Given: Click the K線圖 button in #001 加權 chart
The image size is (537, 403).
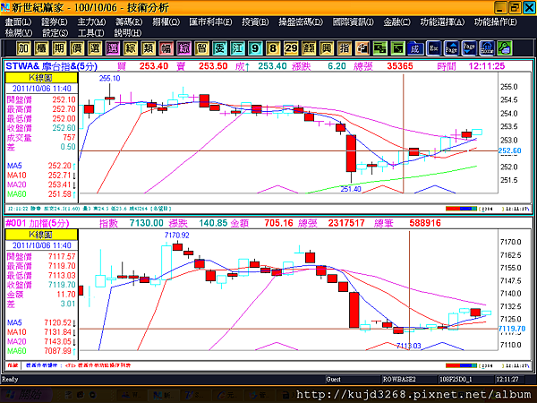Looking at the screenshot, I should click(41, 235).
